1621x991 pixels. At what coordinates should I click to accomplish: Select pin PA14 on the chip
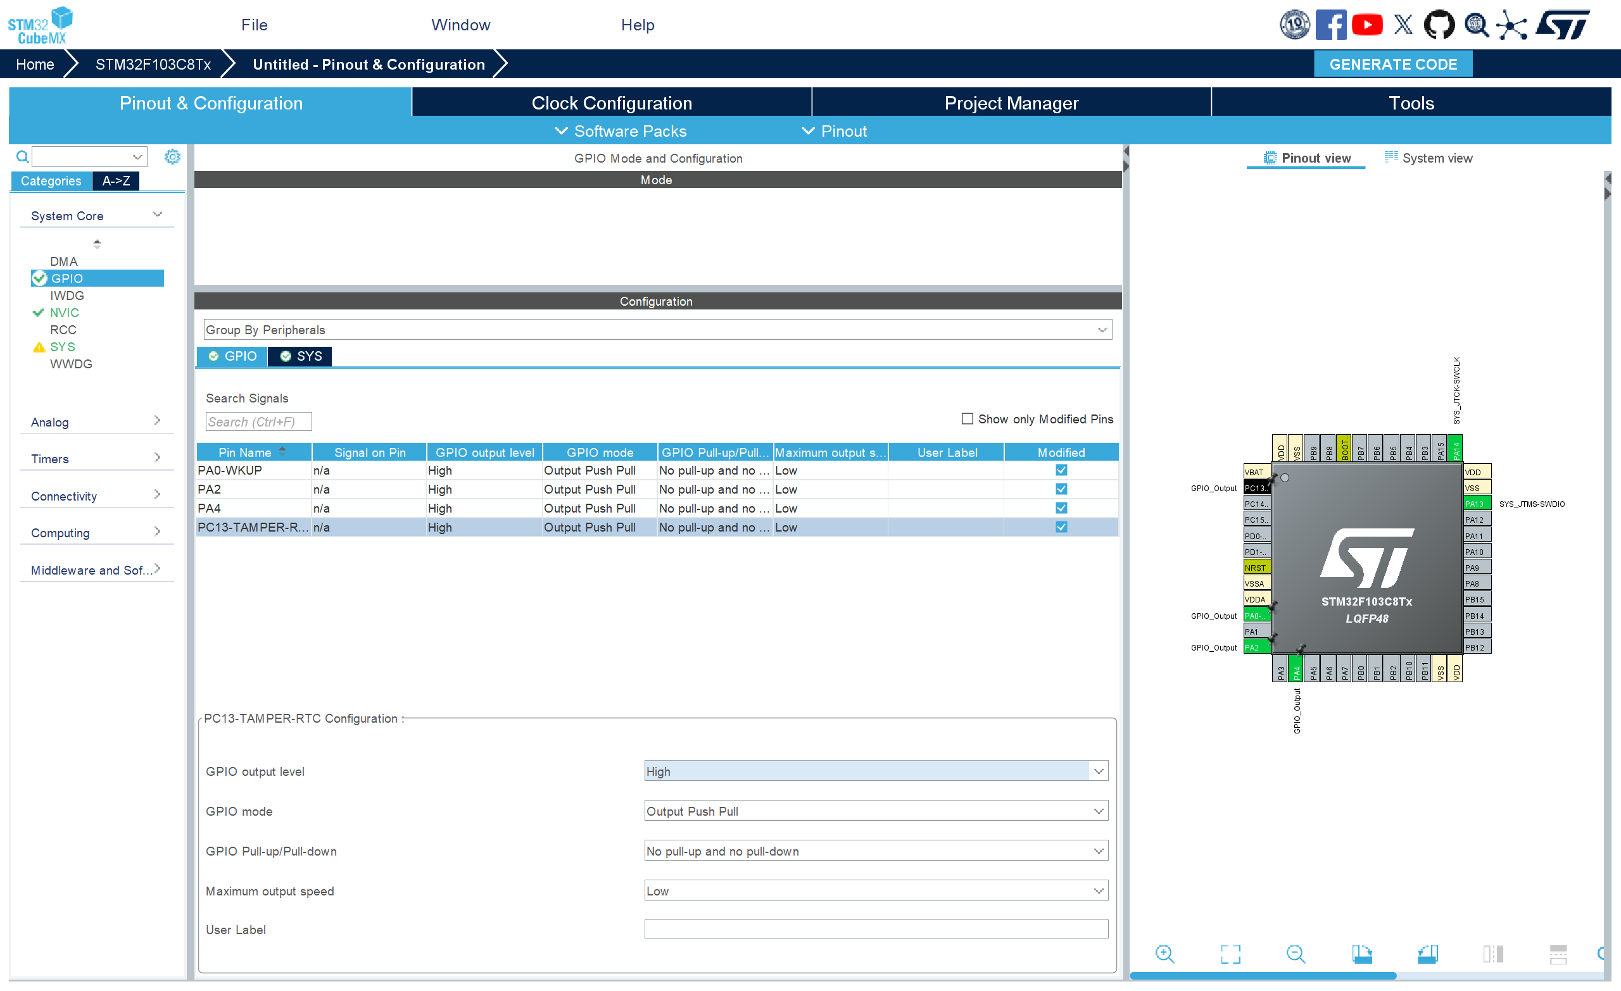point(1456,449)
